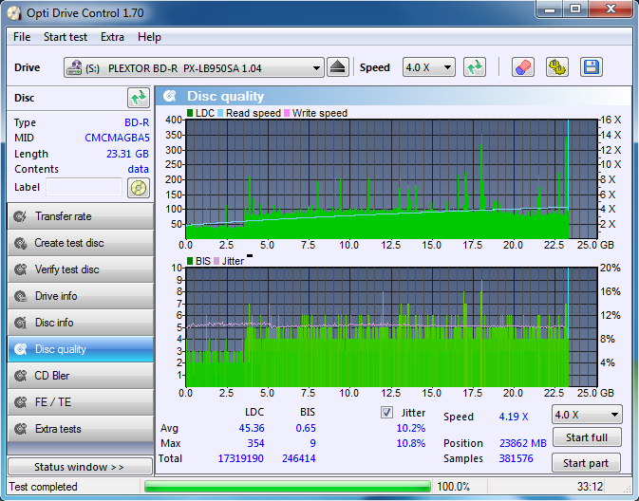639x501 pixels.
Task: Click the eraser disc icon
Action: 523,67
